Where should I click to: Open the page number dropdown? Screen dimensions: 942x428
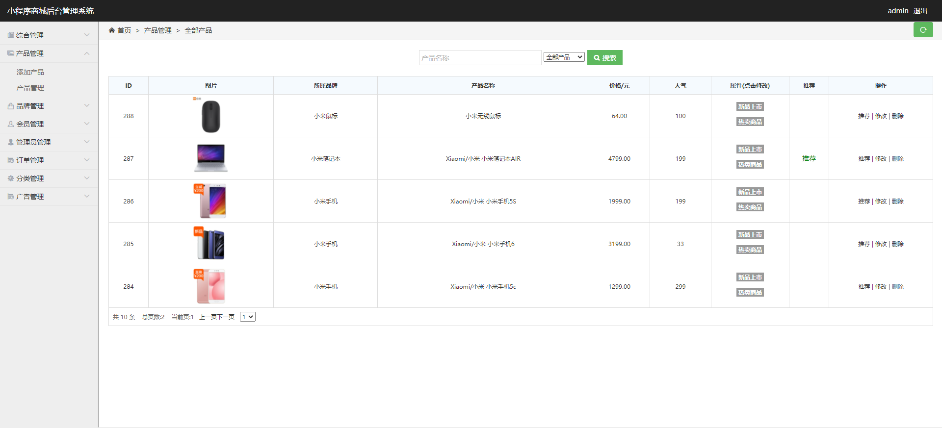coord(247,317)
